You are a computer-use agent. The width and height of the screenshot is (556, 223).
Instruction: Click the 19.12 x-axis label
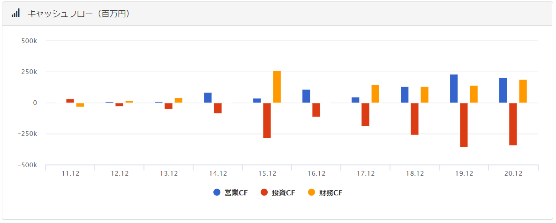click(465, 174)
